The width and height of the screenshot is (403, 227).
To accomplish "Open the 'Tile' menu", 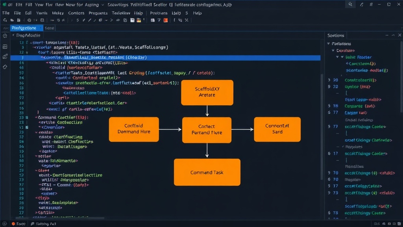I will [6, 13].
